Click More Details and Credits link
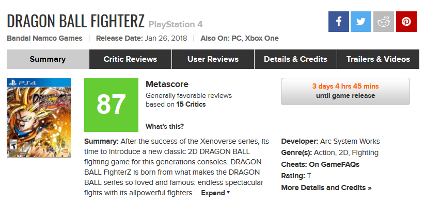 click(326, 188)
